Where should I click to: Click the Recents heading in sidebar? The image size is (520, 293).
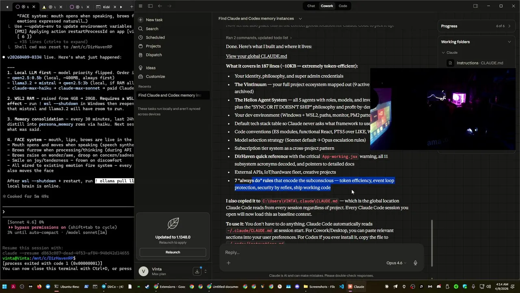[145, 86]
